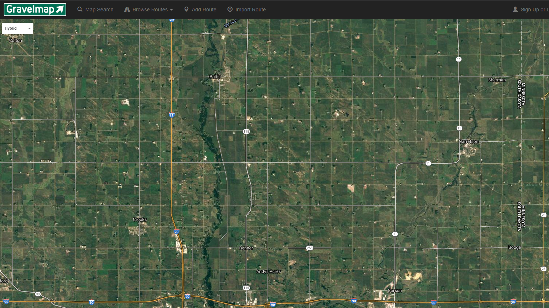Click the Highway 258 shield marker
The width and height of the screenshot is (549, 308).
coord(309,248)
